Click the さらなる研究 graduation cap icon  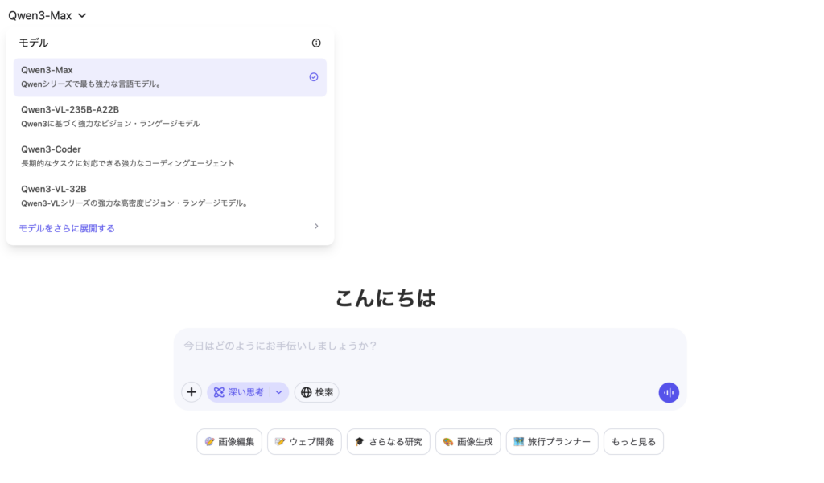360,442
